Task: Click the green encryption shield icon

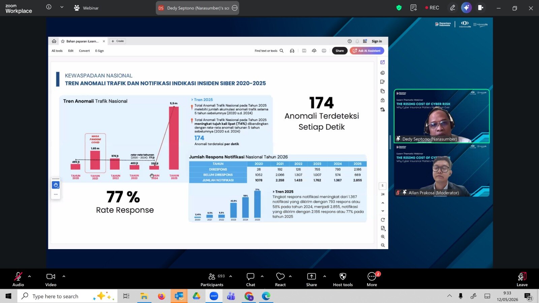Action: 399,8
